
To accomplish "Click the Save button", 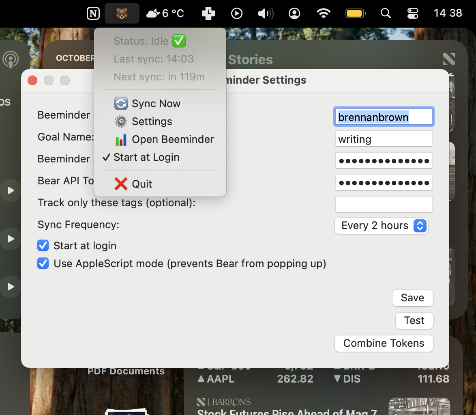I will pos(412,298).
